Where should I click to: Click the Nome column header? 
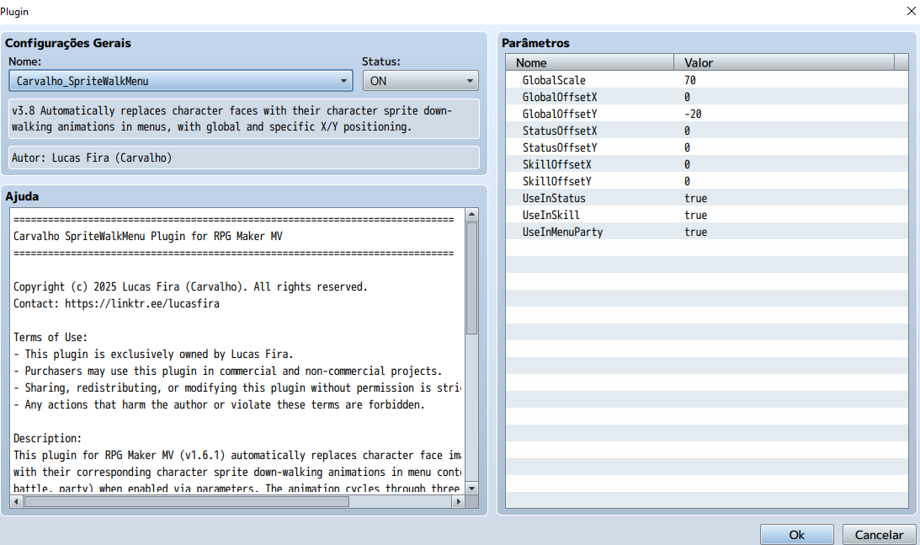pyautogui.click(x=590, y=63)
